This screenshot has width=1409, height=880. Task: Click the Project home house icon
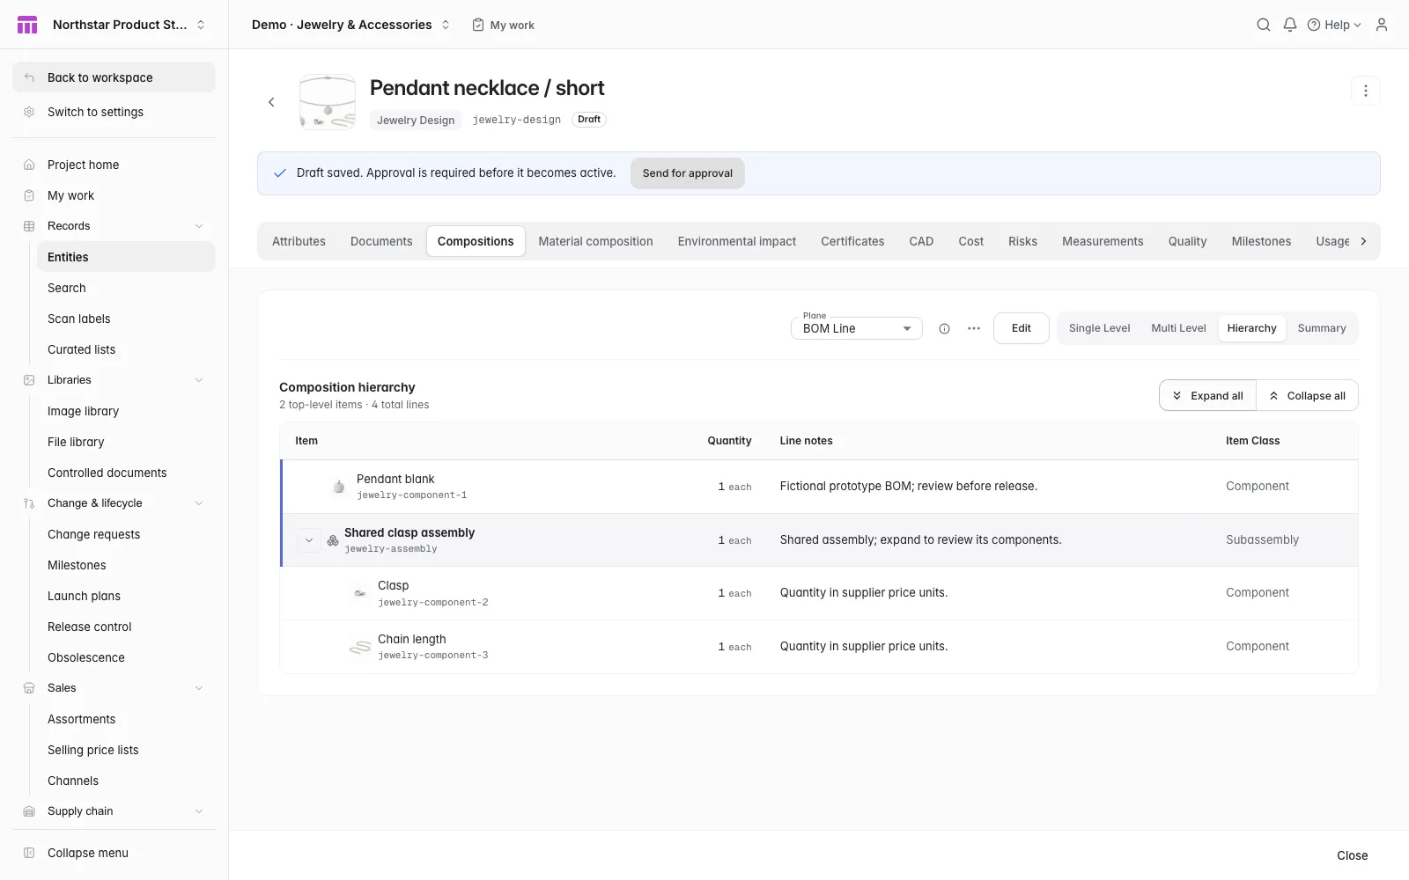click(29, 165)
